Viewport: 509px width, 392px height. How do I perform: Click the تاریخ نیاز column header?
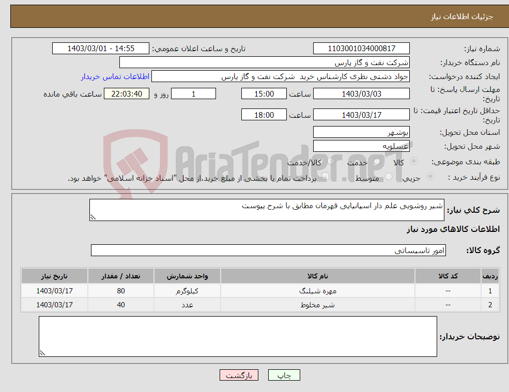[55, 276]
